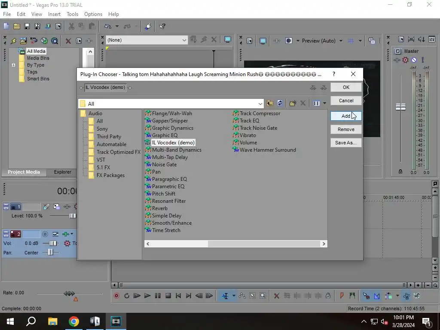
Task: Click Save As... in Plug-In Chooser
Action: coord(346,143)
